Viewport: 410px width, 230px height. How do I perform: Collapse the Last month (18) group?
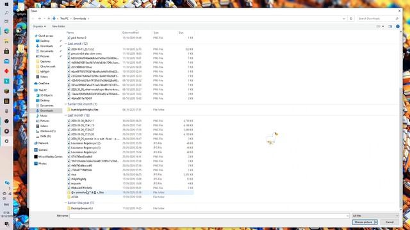(x=66, y=115)
